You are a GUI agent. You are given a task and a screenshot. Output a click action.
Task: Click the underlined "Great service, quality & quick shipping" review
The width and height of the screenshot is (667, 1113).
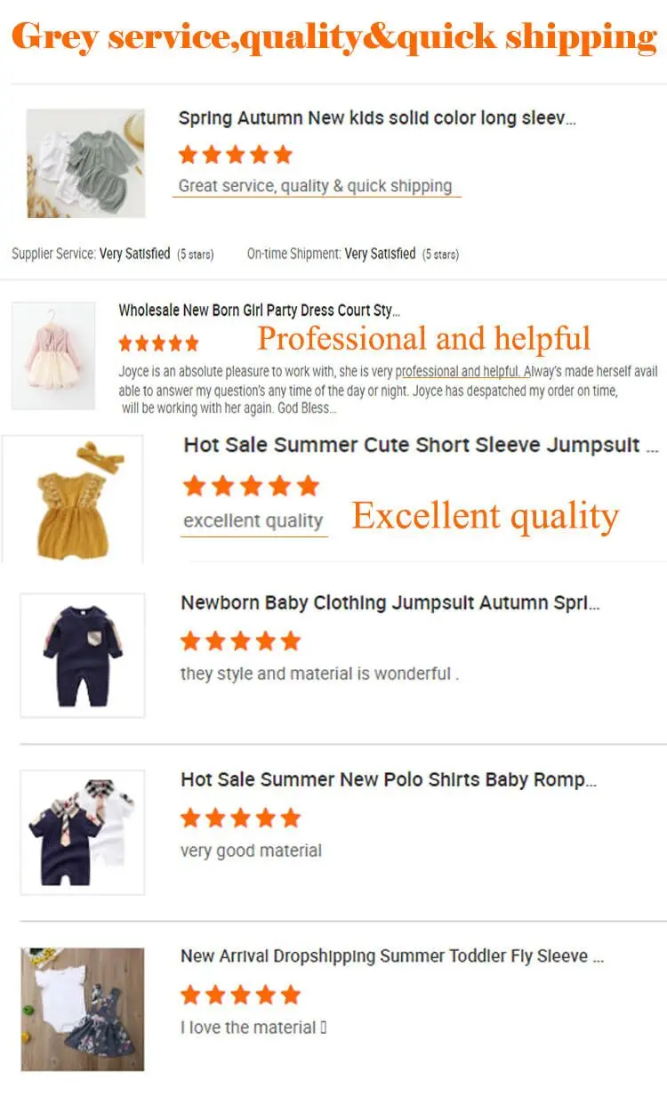click(x=316, y=186)
